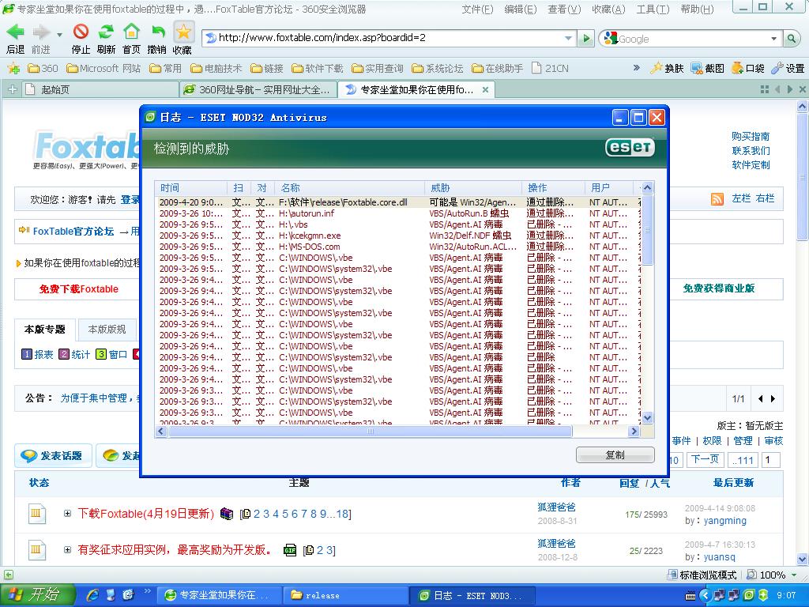
Task: Click the ESET log horizontal scrollbar thumb
Action: tap(370, 431)
